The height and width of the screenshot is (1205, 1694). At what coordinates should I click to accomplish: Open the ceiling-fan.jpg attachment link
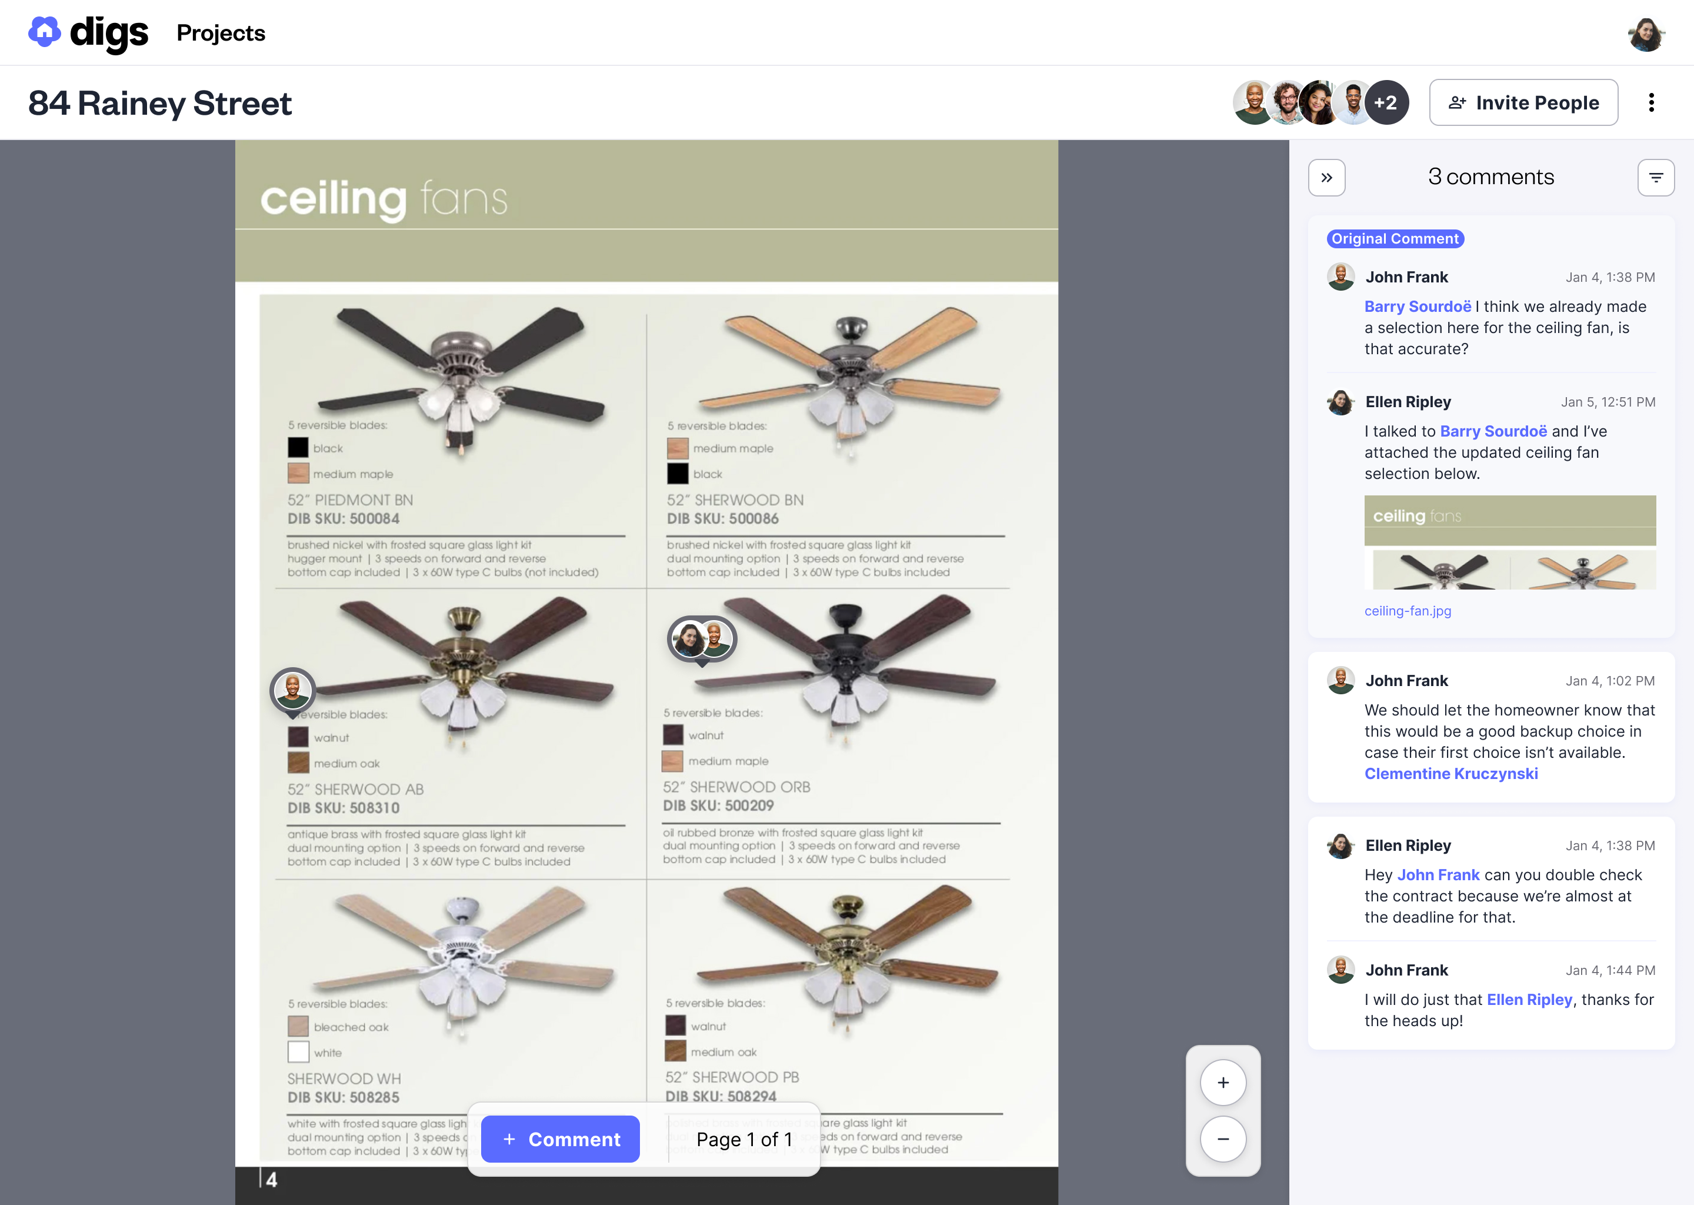tap(1407, 611)
